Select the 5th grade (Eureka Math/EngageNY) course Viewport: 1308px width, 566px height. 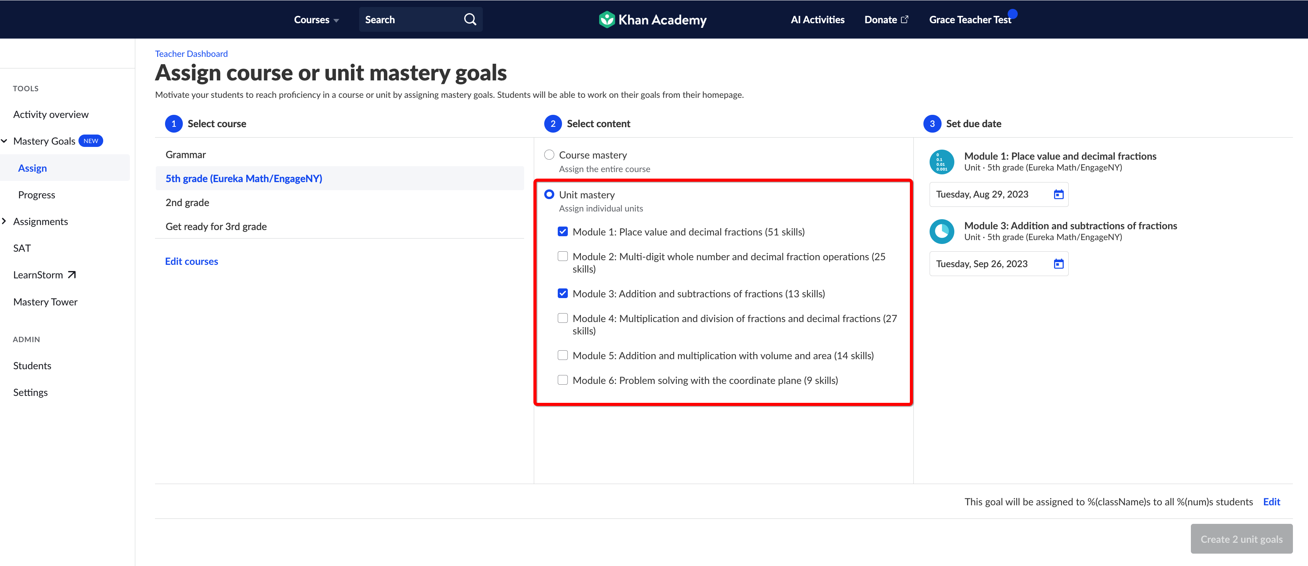click(x=340, y=178)
